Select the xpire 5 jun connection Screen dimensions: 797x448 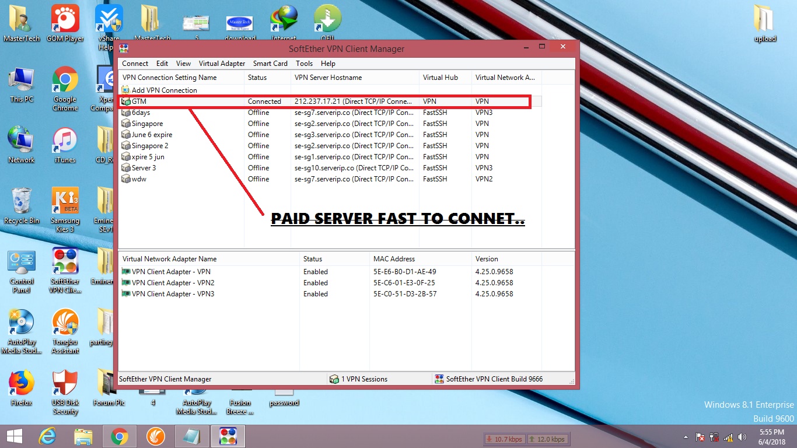(x=143, y=157)
